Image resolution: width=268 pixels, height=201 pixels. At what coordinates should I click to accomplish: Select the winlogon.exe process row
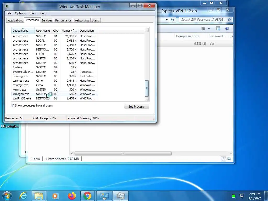pos(54,94)
